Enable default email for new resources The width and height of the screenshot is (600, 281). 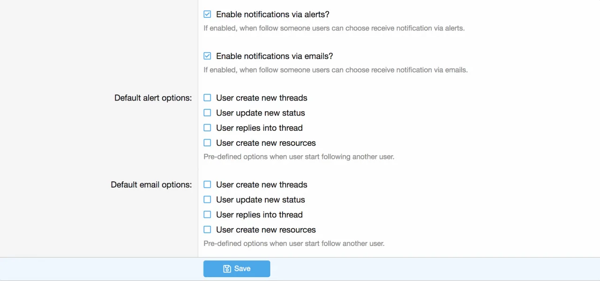pos(207,230)
